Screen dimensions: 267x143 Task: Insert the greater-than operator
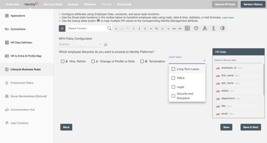162,29
